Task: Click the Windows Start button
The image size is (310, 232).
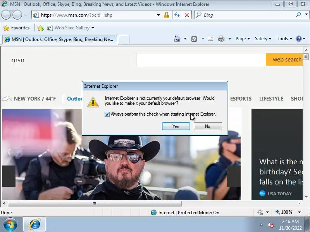Action: (x=10, y=225)
